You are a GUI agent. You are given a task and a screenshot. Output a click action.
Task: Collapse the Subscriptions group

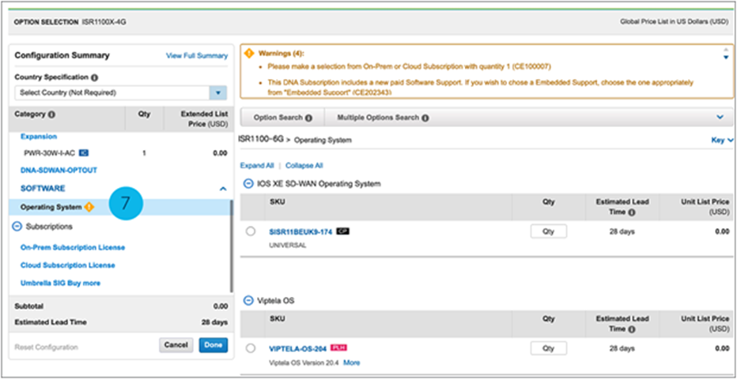[17, 227]
